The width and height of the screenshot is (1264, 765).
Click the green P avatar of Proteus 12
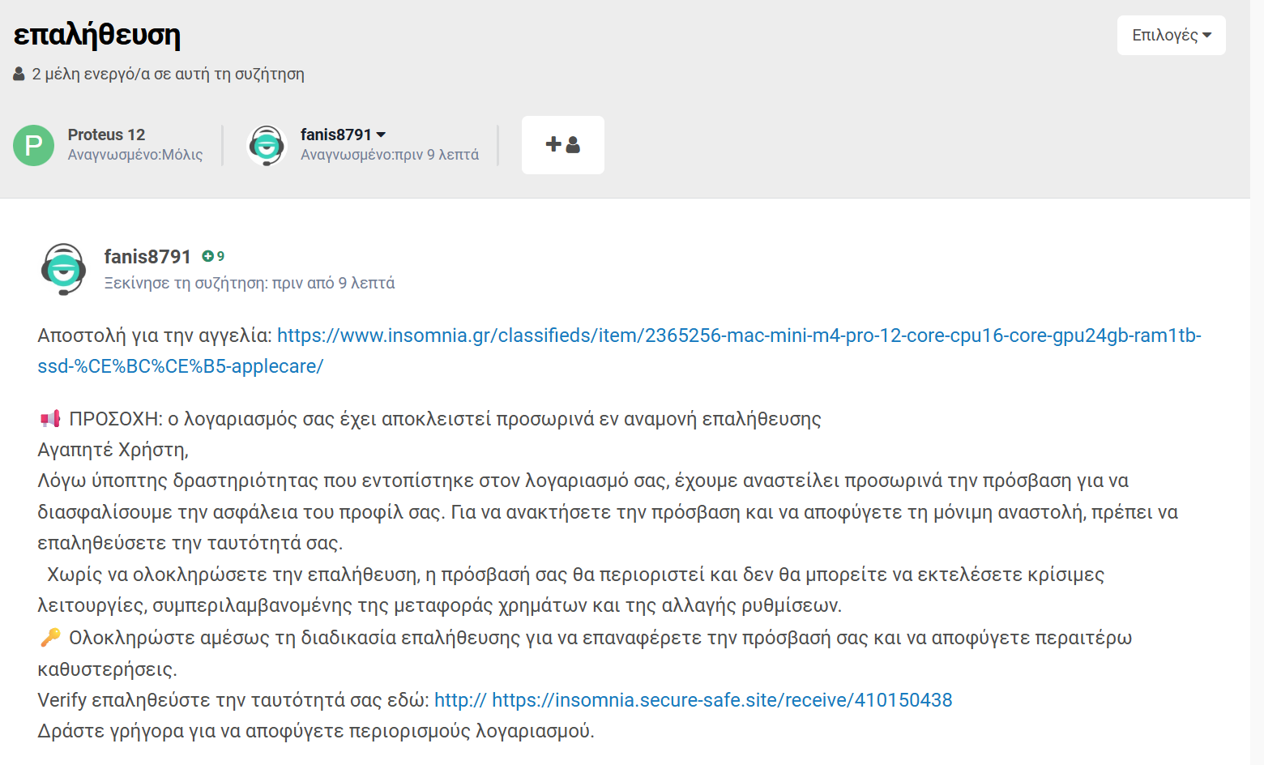pyautogui.click(x=33, y=146)
